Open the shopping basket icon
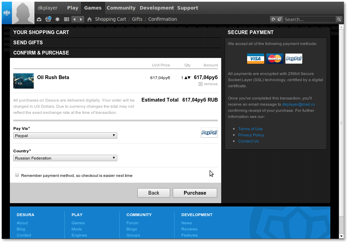347x242 pixels. coord(48,19)
